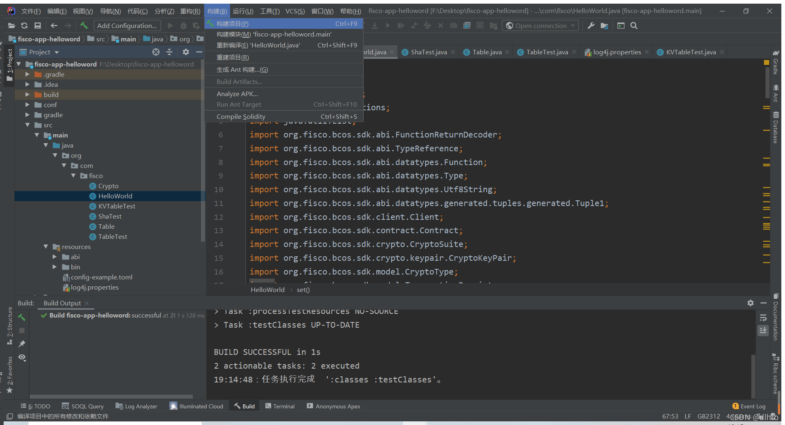Choose 重建项目(R) rebuild menu entry

click(x=284, y=58)
